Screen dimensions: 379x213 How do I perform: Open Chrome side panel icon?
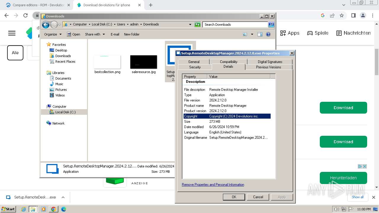pos(353,15)
